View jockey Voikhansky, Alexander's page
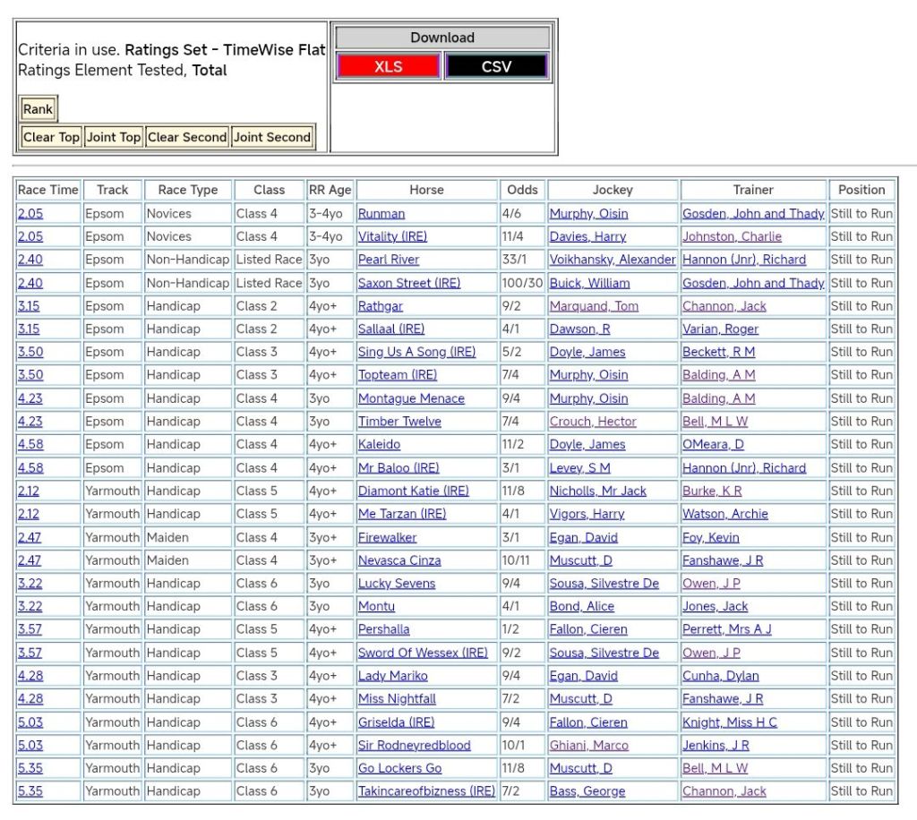917x820 pixels. 613,260
